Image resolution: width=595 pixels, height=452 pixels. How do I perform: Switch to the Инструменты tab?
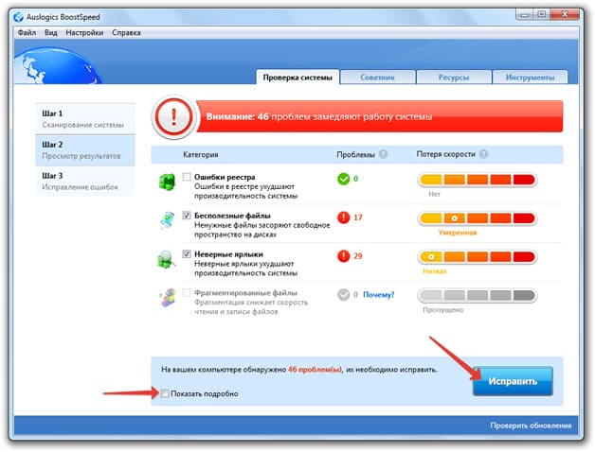click(531, 78)
